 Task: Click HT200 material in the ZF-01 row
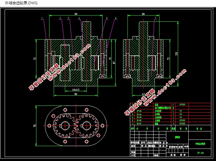pos(182,123)
